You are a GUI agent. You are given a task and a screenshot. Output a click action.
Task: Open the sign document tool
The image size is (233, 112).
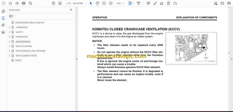162,3
